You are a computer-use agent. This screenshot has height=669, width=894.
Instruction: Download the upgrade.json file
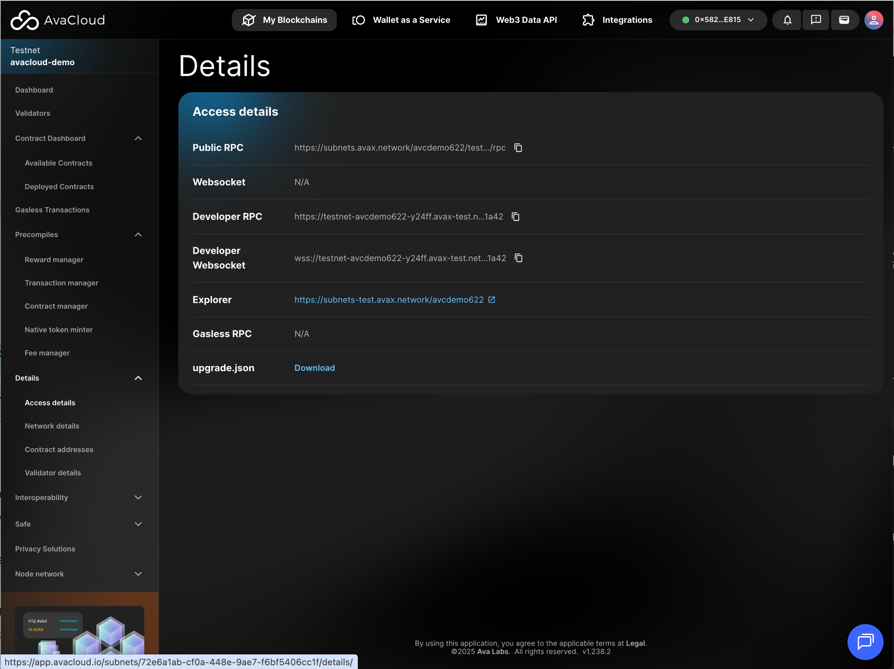(x=314, y=368)
